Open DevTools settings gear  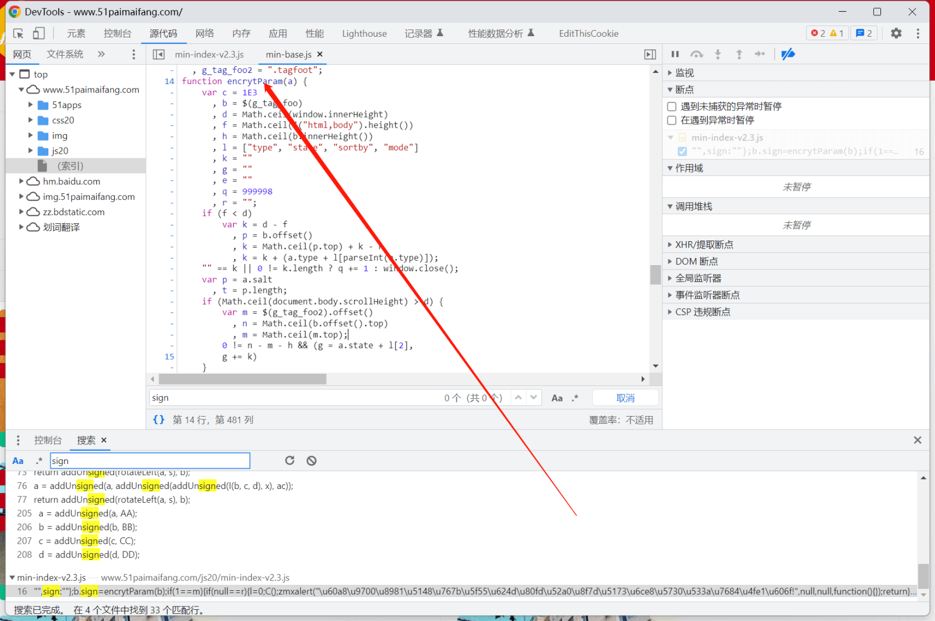pyautogui.click(x=896, y=33)
